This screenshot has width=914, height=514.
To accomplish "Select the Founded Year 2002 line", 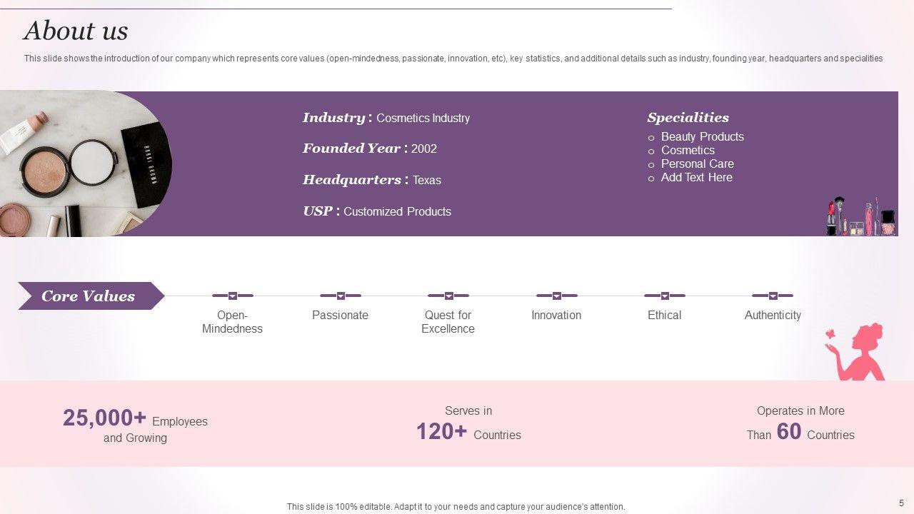I will [x=369, y=148].
